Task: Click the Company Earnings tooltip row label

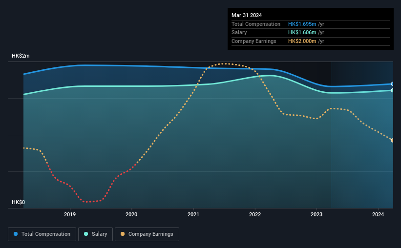Action: coord(253,41)
